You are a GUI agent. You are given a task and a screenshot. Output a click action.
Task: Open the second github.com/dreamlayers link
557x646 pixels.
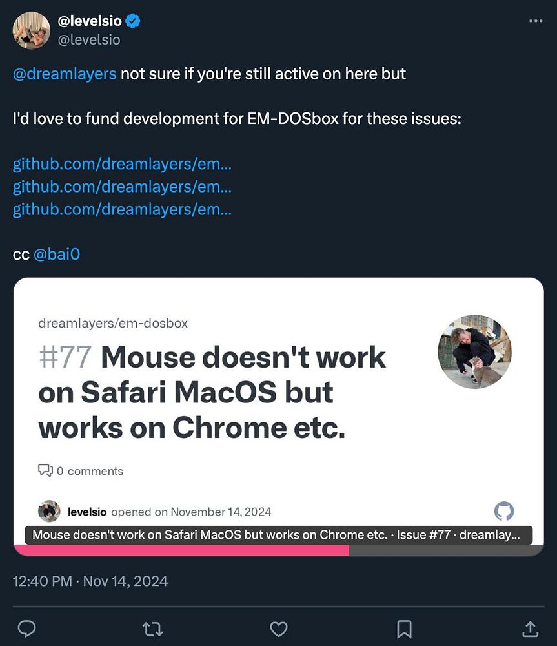[x=122, y=187]
